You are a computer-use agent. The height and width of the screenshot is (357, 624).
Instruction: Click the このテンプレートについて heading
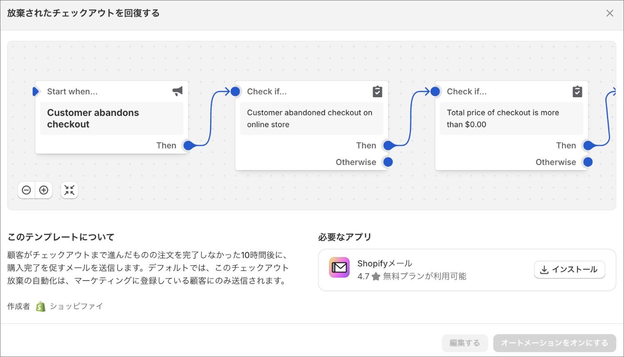[x=61, y=237]
